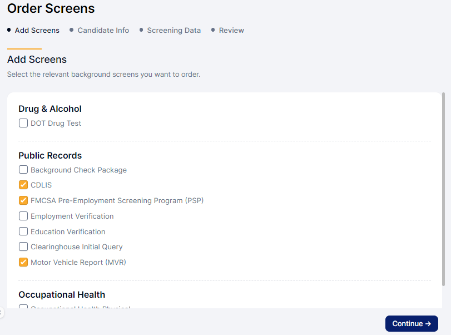Viewport: 451px width, 335px height.
Task: Deselect the FMCSA Pre-Employment Screening Program checkbox
Action: tap(23, 200)
